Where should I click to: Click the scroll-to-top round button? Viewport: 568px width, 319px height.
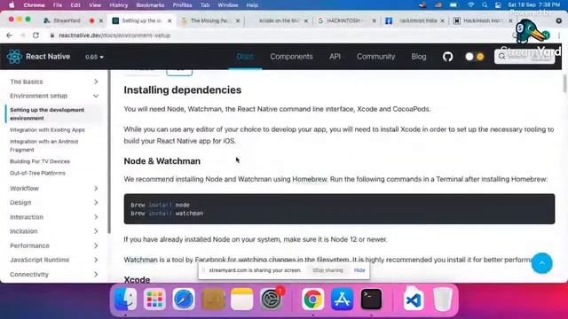coord(542,263)
